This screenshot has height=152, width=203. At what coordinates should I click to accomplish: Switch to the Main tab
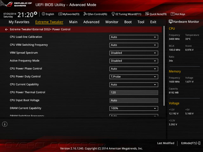click(73, 22)
